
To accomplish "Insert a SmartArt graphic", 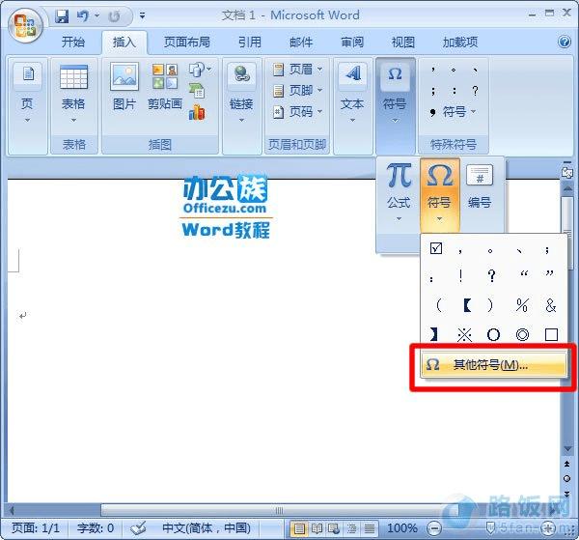I will coord(197,90).
